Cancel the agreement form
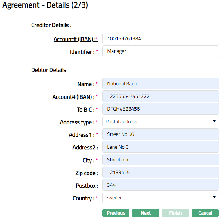 coord(205,213)
